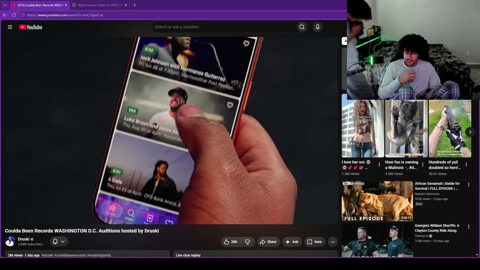The height and width of the screenshot is (270, 480).
Task: Expand the browser tab search dropdown
Action: [5, 5]
